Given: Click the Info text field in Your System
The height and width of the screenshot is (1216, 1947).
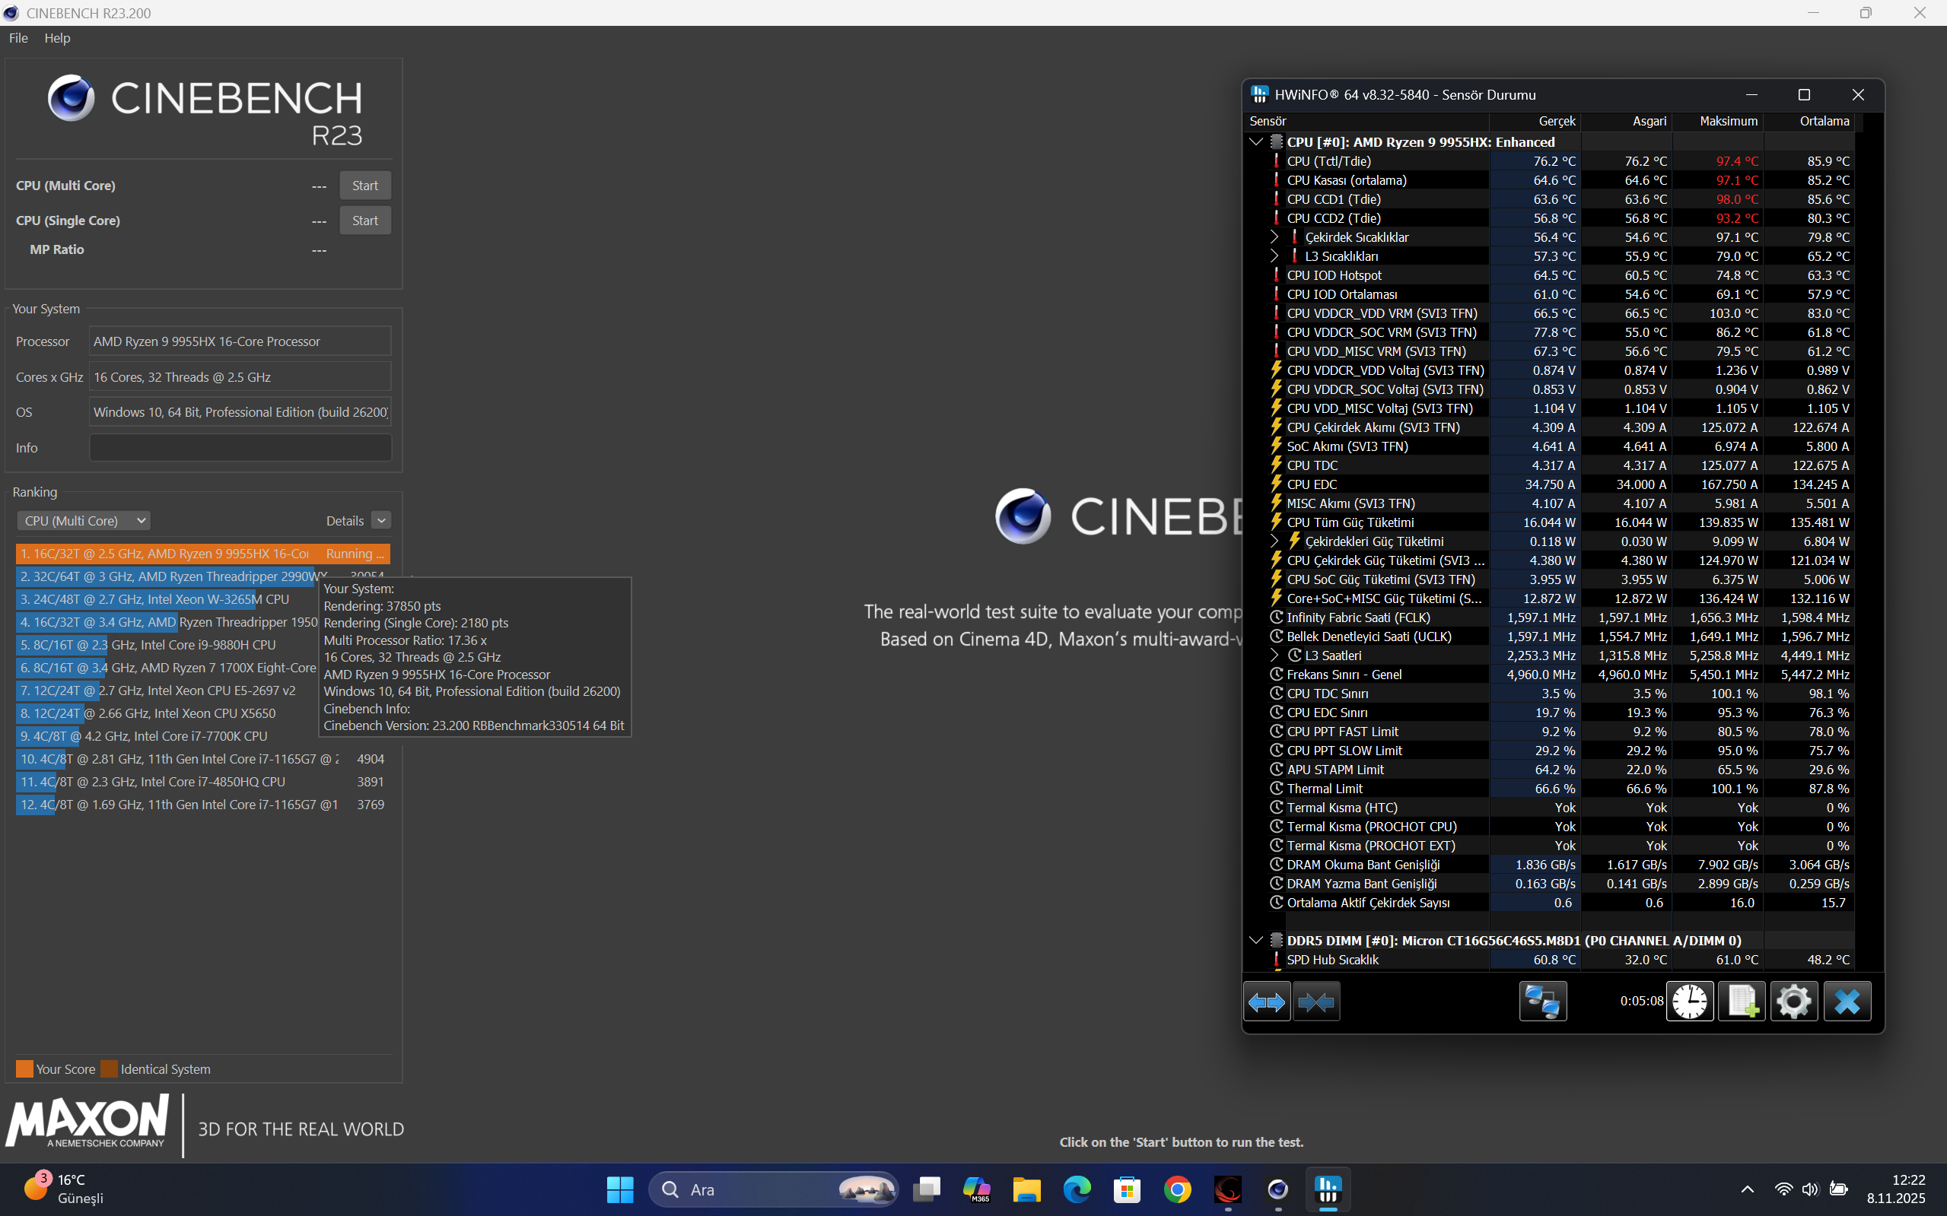Looking at the screenshot, I should [240, 448].
